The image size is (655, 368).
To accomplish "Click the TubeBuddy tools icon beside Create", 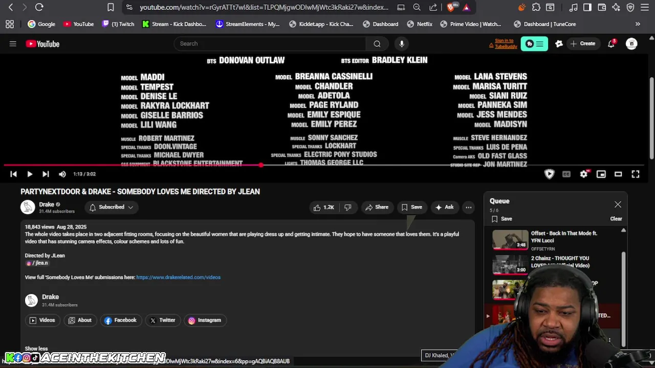I will 559,44.
